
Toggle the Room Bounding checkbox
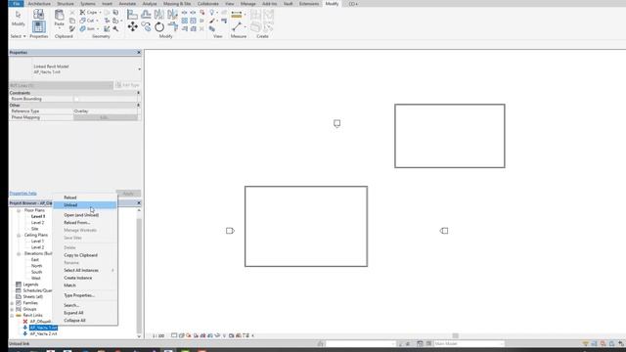click(76, 99)
